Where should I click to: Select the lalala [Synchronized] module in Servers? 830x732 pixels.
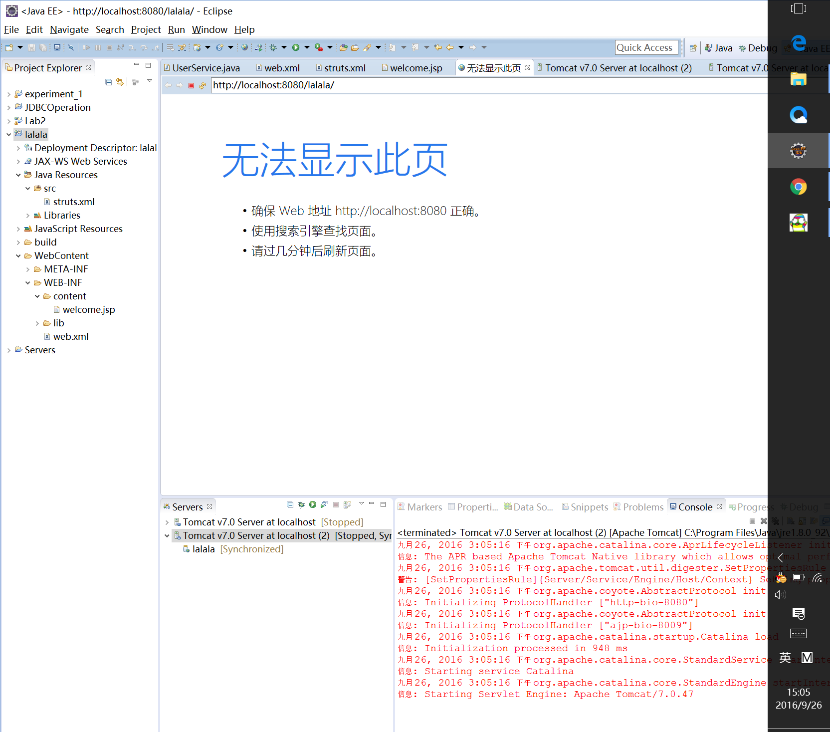(233, 549)
